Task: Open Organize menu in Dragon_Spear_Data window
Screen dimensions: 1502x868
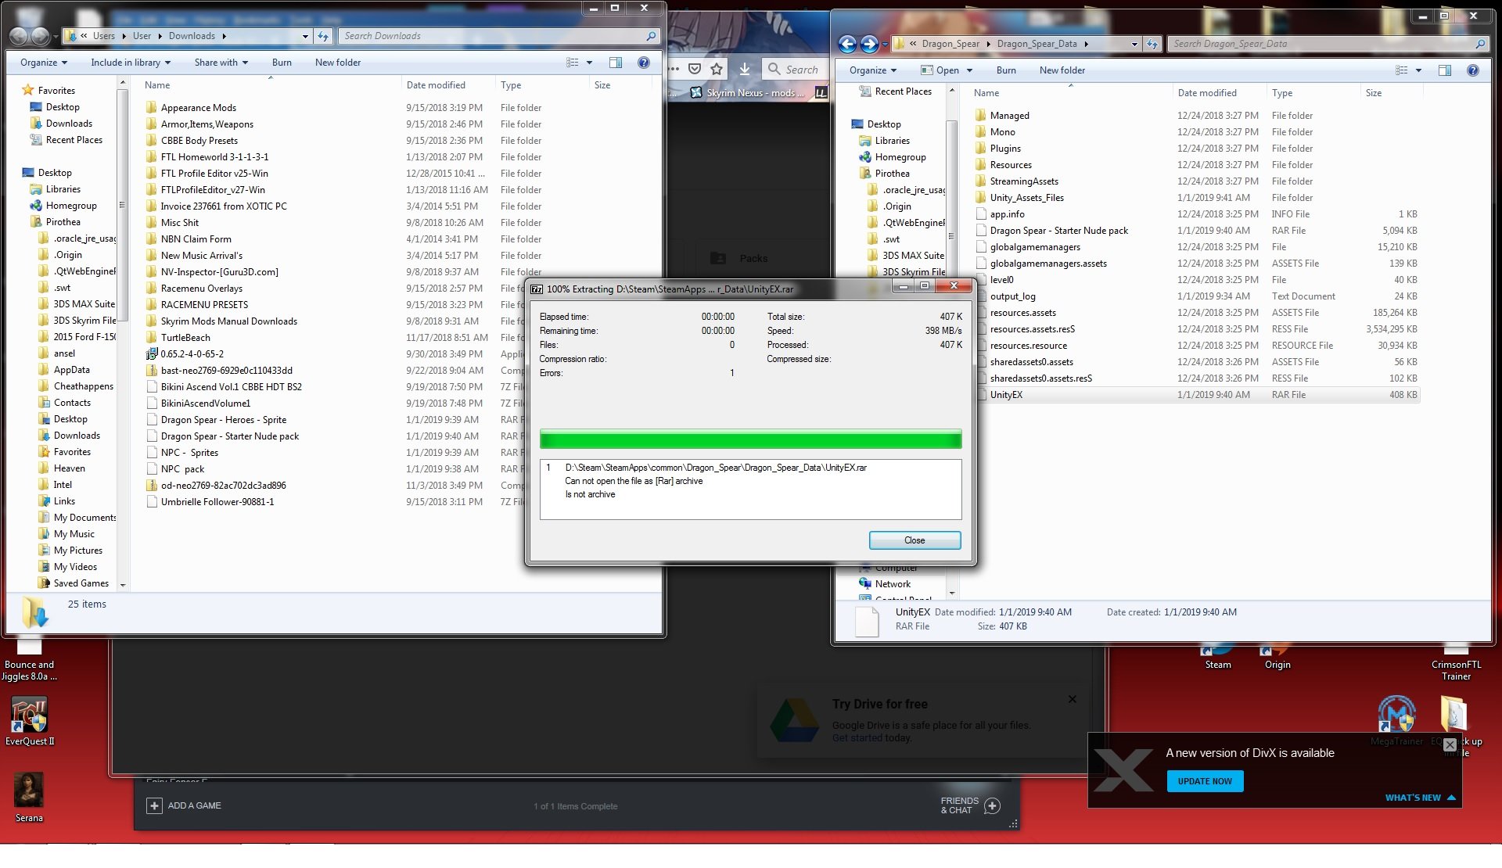Action: 873,70
